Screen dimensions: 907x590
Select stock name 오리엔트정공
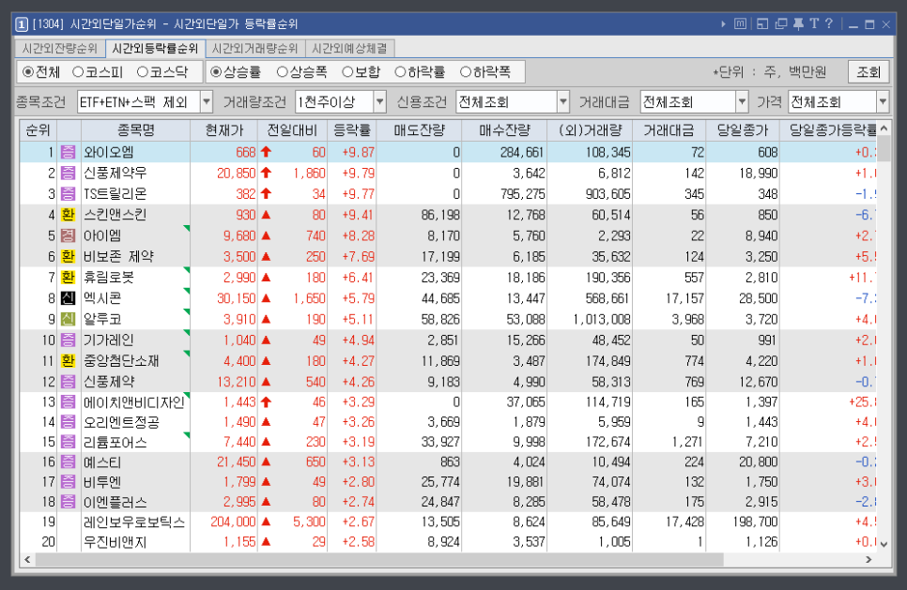tap(121, 422)
